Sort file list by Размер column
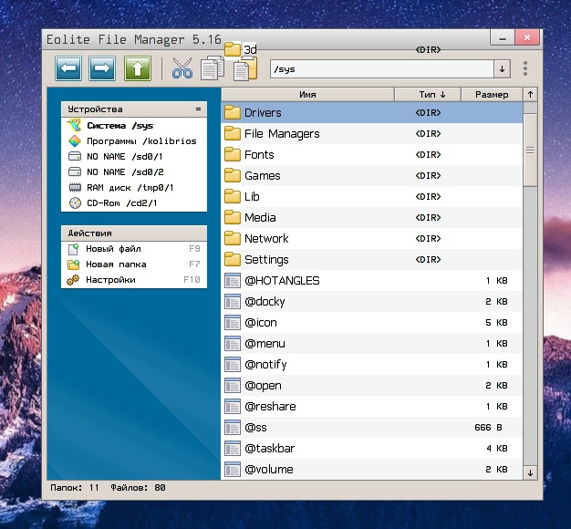571x529 pixels. click(490, 94)
